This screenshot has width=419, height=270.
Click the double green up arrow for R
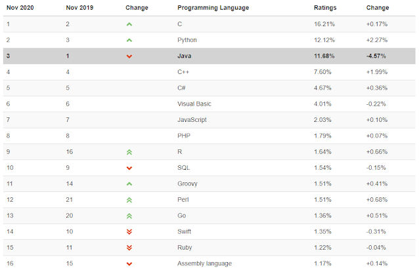[x=129, y=152]
